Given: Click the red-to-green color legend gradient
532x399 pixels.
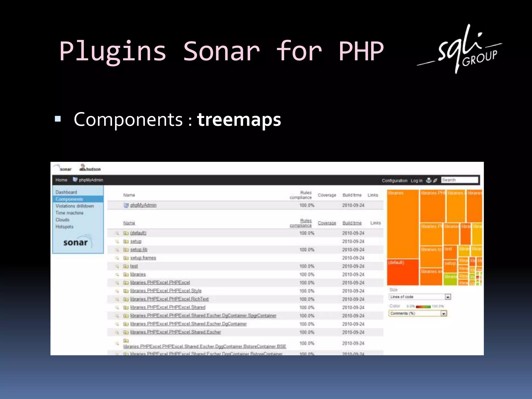Looking at the screenshot, I should (423, 307).
